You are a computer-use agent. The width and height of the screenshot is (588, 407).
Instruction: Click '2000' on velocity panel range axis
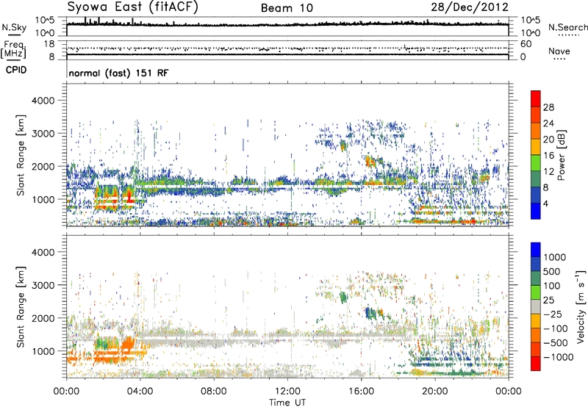[x=43, y=318]
